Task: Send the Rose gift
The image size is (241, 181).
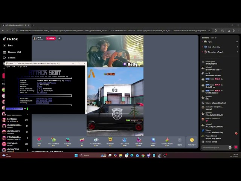Action: [x=39, y=142]
